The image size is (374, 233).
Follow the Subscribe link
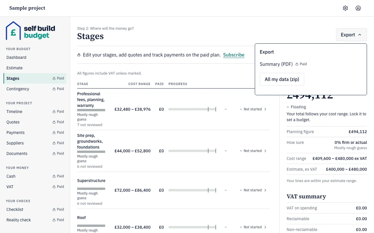point(234,55)
